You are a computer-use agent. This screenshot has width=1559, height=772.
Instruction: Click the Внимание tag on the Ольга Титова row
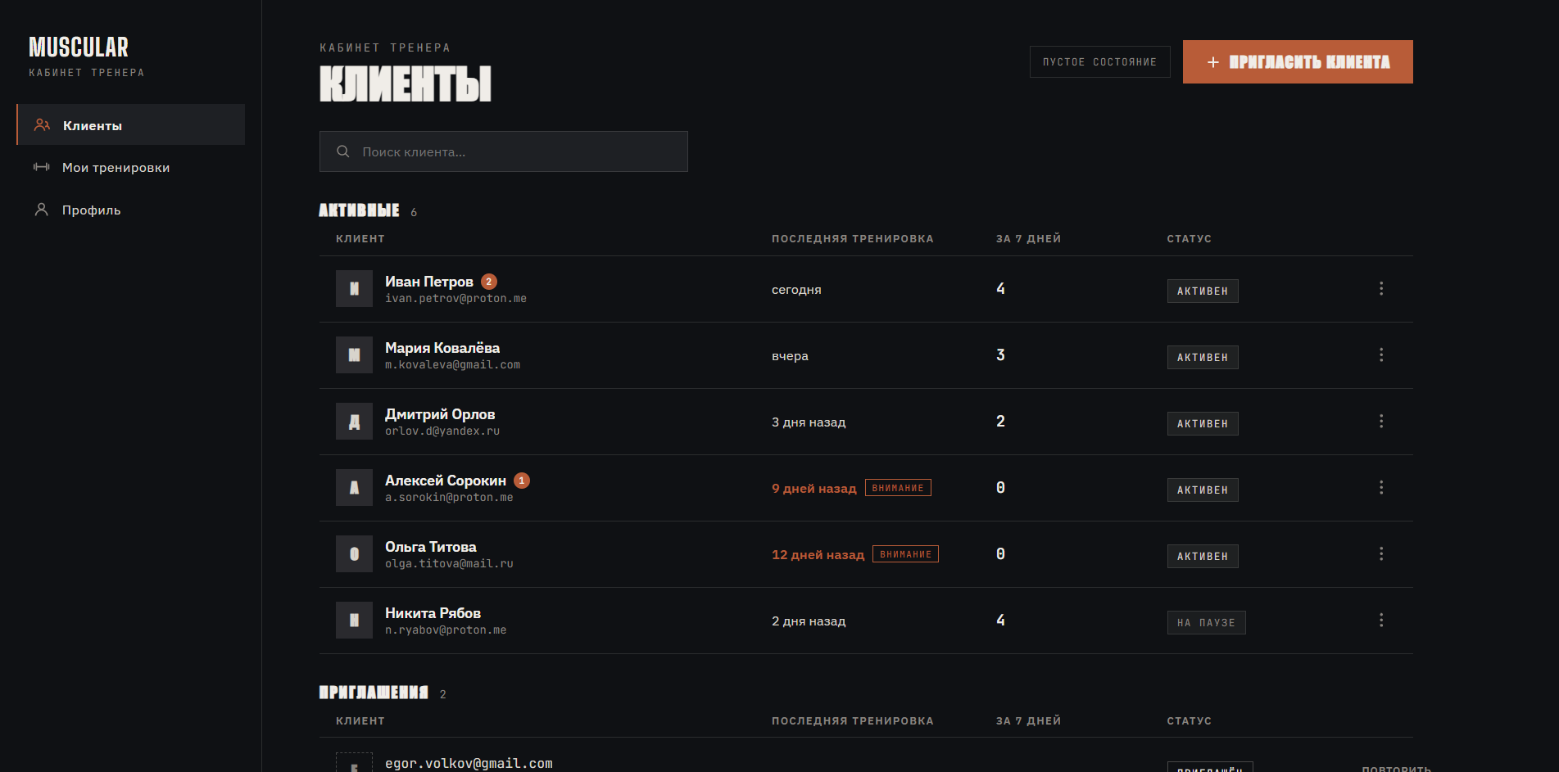pyautogui.click(x=905, y=554)
